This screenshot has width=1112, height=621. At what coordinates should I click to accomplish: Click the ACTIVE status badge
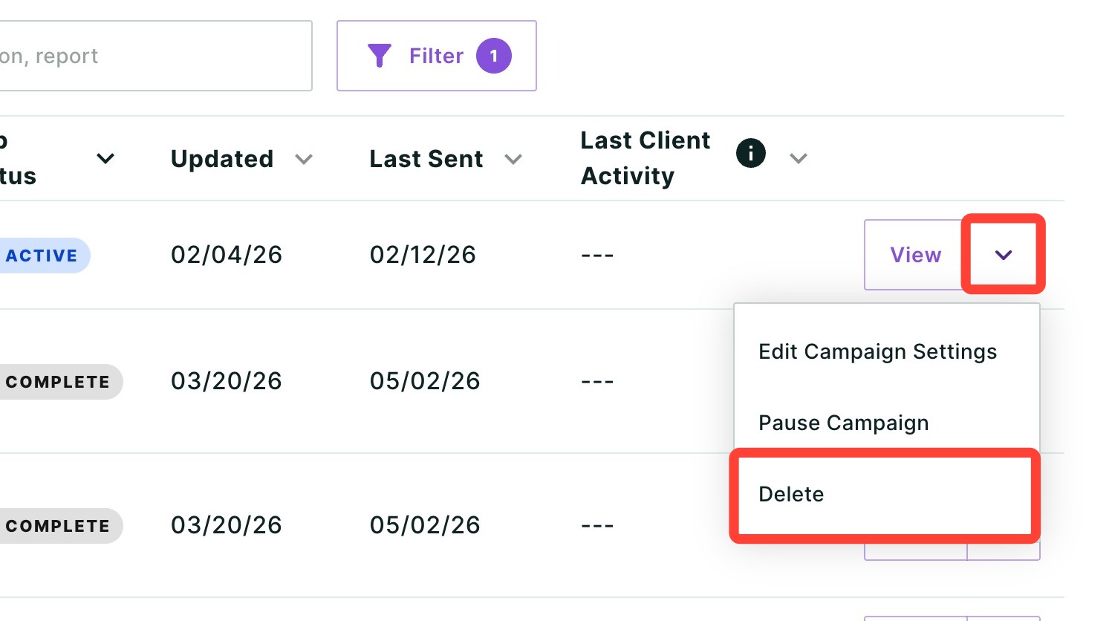(x=43, y=256)
